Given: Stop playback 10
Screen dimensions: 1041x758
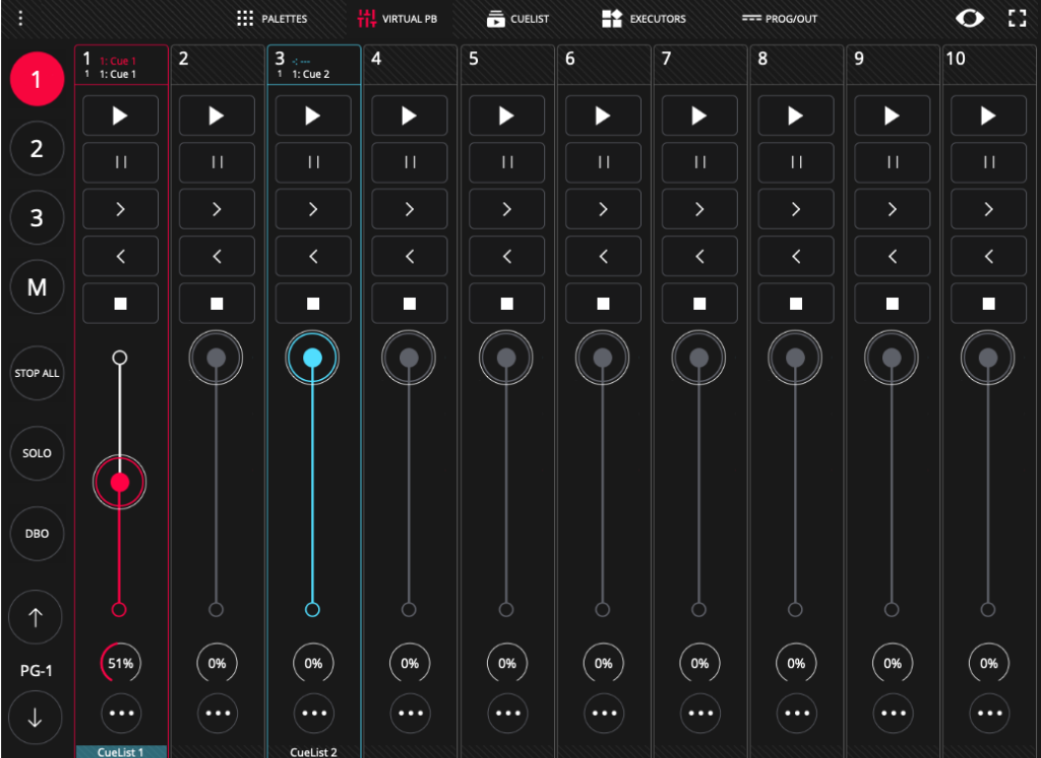Looking at the screenshot, I should click(x=989, y=303).
